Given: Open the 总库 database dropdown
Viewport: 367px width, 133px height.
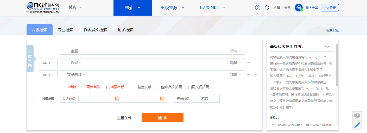Looking at the screenshot, I should (75, 8).
